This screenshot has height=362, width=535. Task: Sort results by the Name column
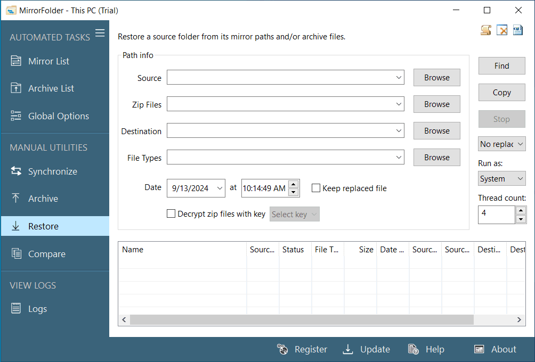coord(183,250)
